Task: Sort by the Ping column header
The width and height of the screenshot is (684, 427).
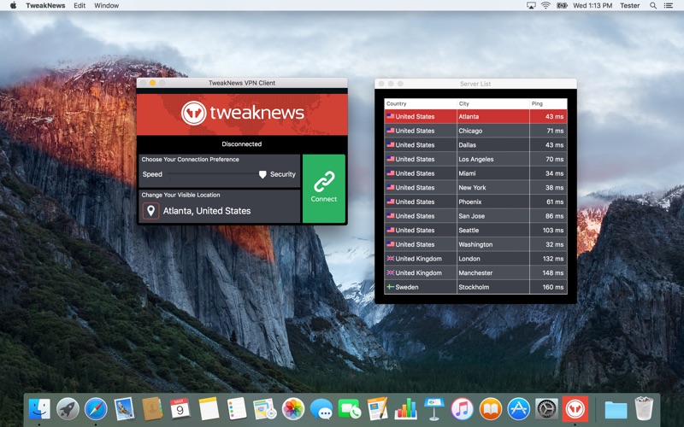Action: tap(548, 103)
